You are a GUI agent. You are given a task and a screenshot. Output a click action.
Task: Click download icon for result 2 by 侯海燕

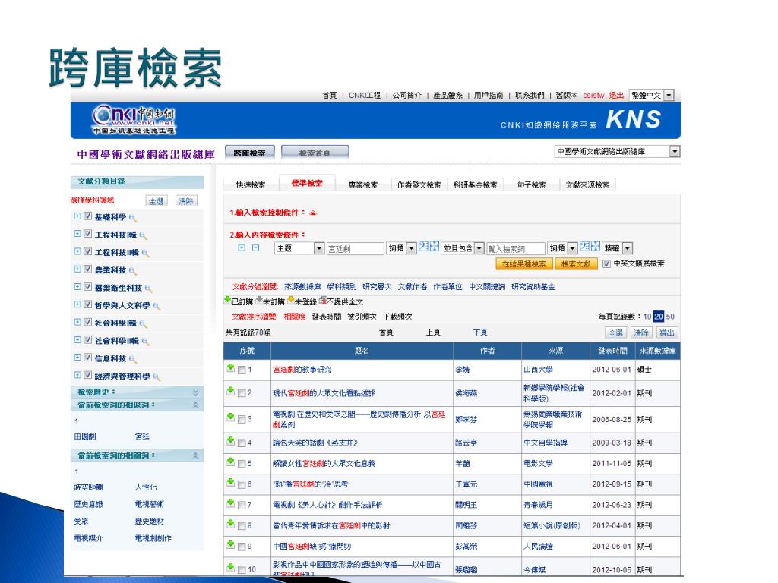coord(231,391)
